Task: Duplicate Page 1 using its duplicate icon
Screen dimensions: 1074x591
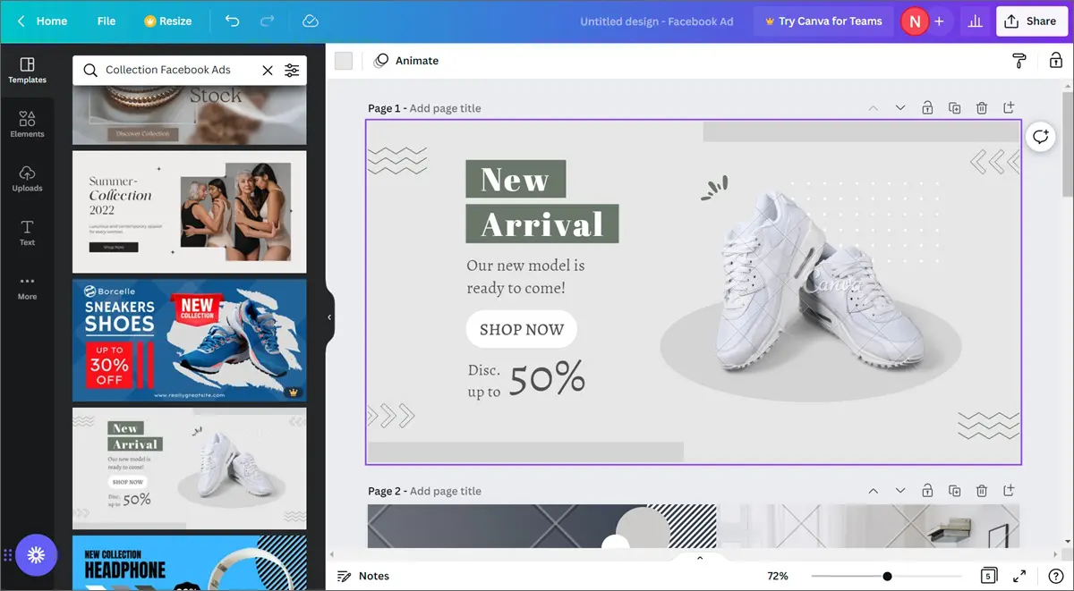Action: click(954, 107)
